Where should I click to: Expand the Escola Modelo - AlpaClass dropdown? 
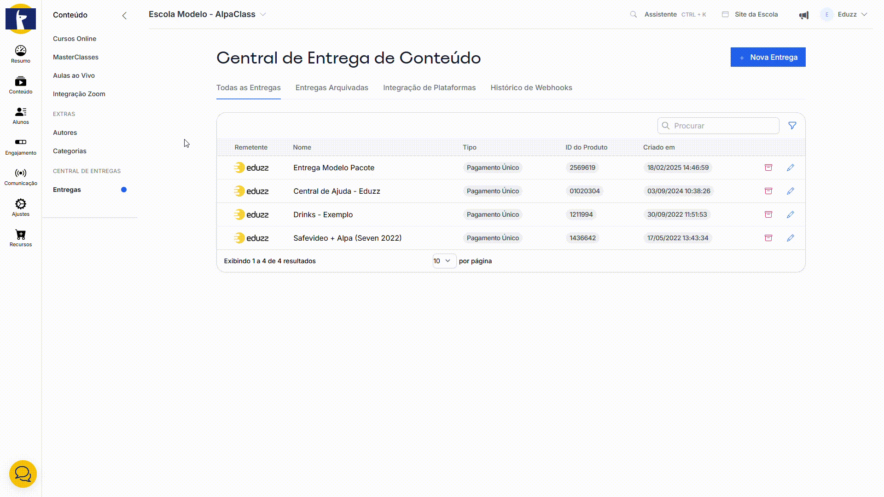pos(263,14)
